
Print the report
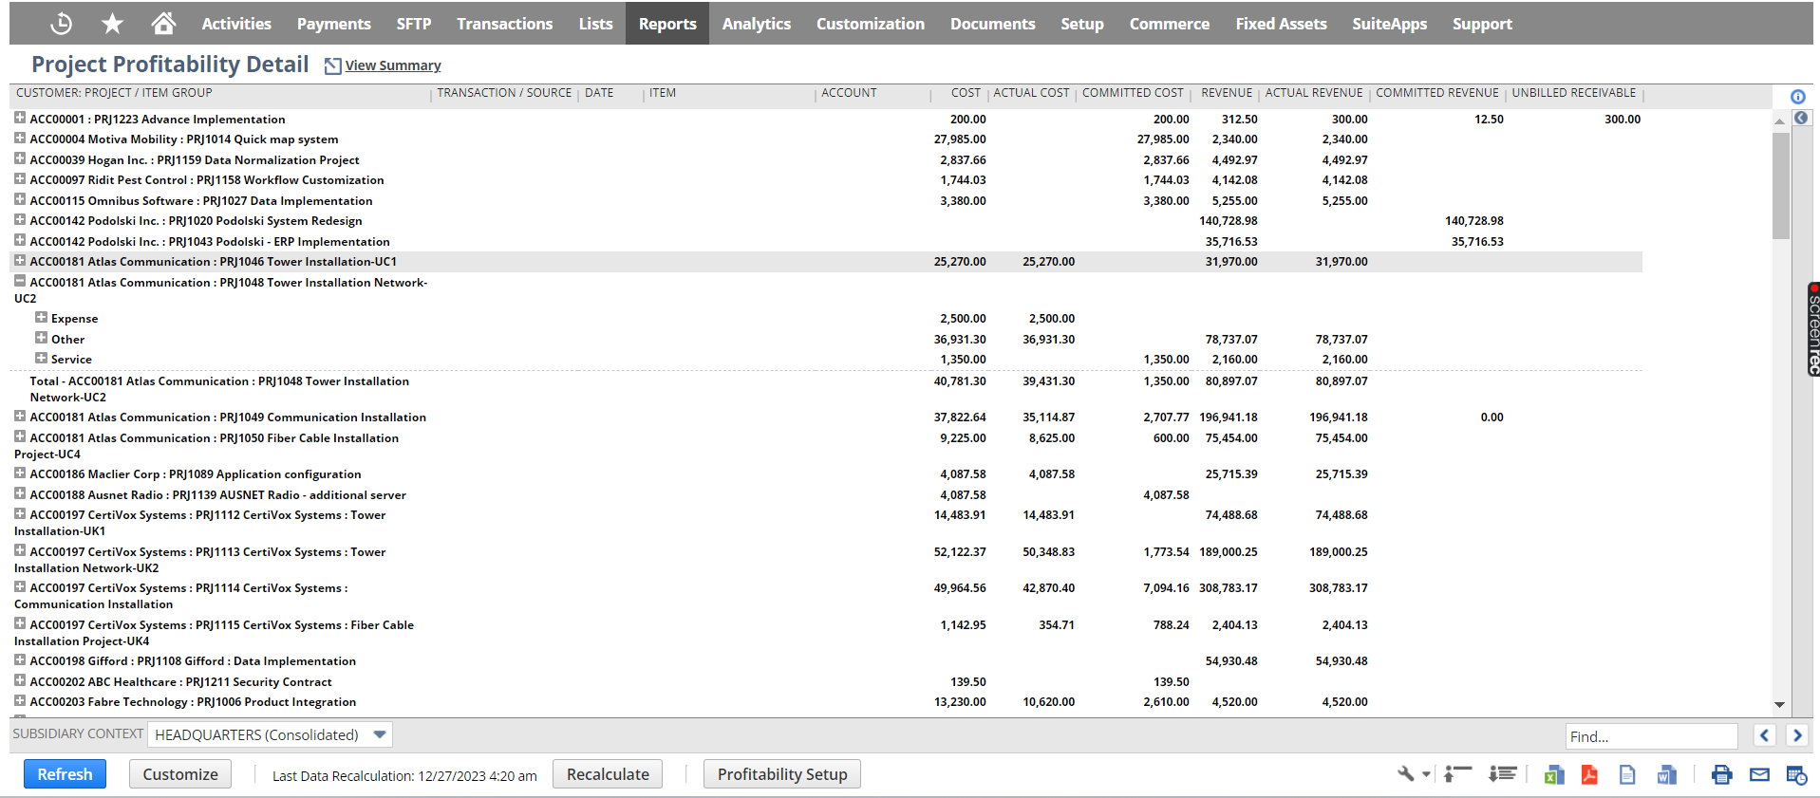[x=1721, y=775]
